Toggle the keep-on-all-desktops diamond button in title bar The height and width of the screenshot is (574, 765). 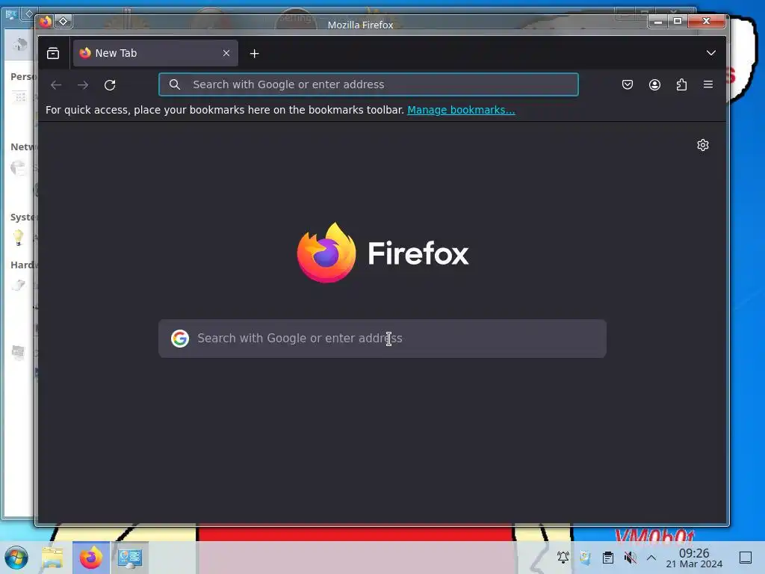[x=64, y=22]
